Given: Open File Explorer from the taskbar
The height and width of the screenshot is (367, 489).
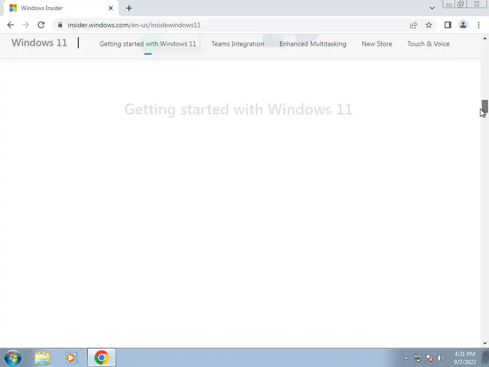Looking at the screenshot, I should point(43,358).
